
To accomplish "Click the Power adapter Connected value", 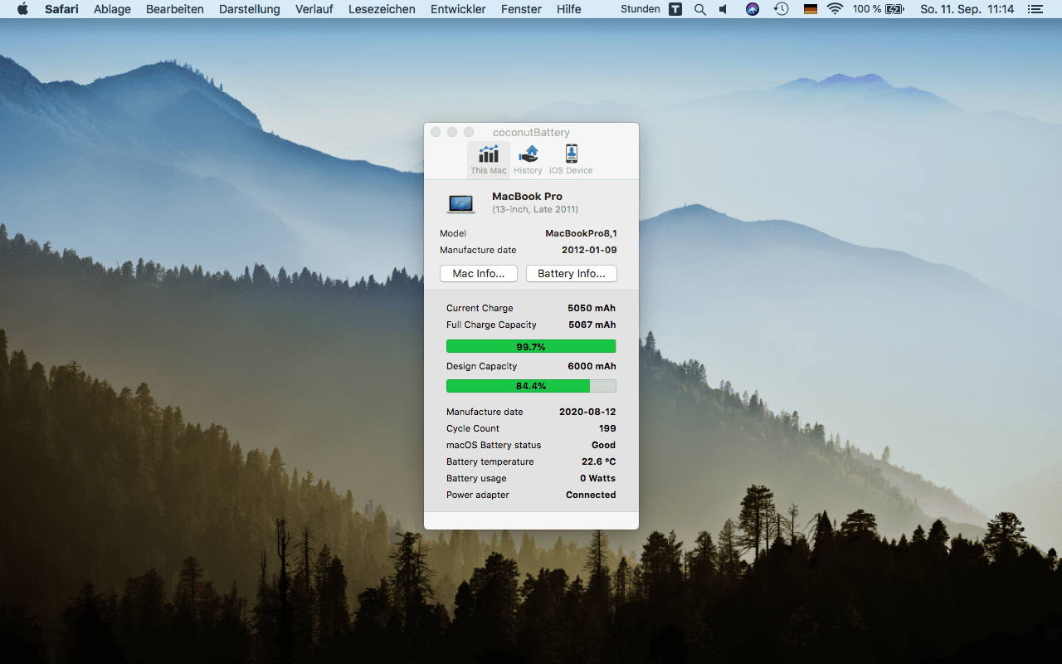I will coord(591,495).
